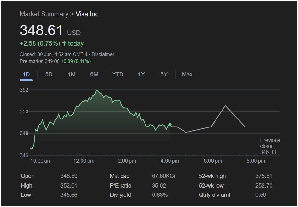Click the Visa Inc heading

pyautogui.click(x=87, y=14)
